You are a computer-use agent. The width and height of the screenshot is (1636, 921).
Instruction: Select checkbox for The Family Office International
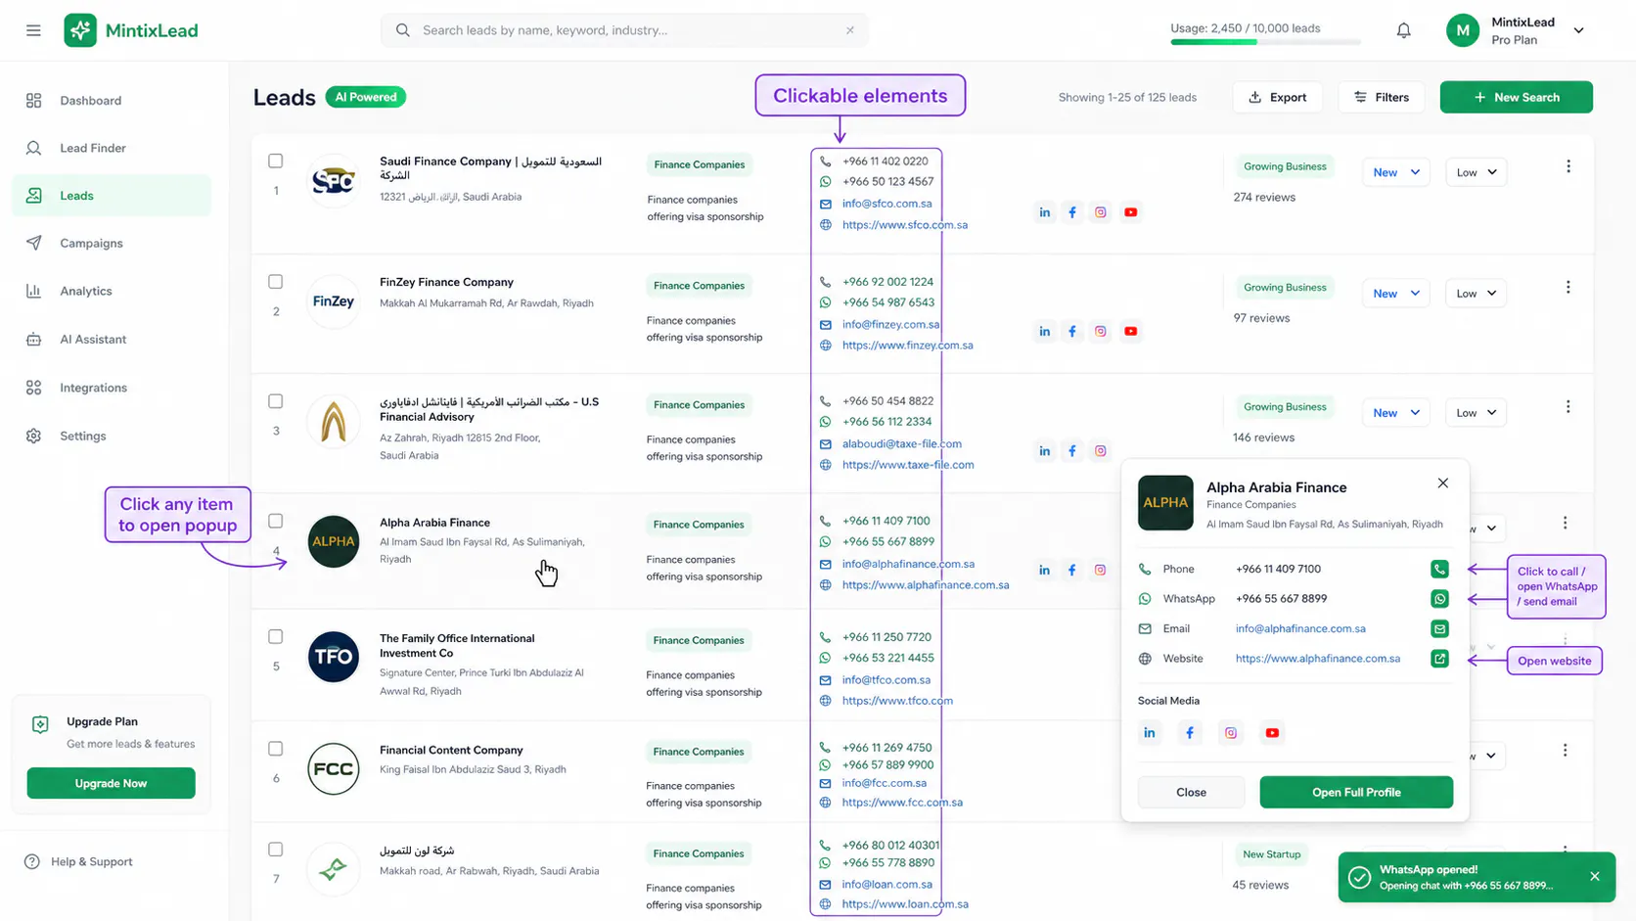pyautogui.click(x=276, y=637)
